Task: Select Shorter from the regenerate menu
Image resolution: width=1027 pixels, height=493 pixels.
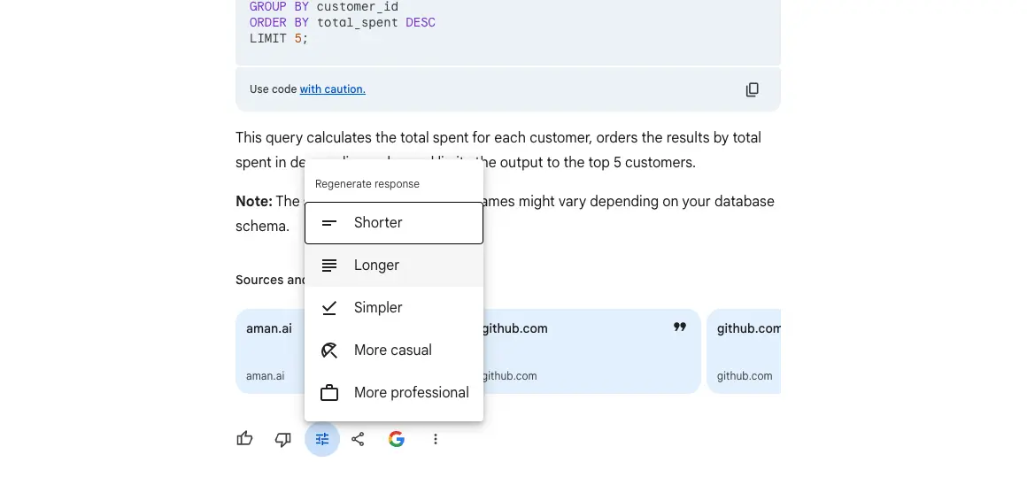Action: coord(394,223)
